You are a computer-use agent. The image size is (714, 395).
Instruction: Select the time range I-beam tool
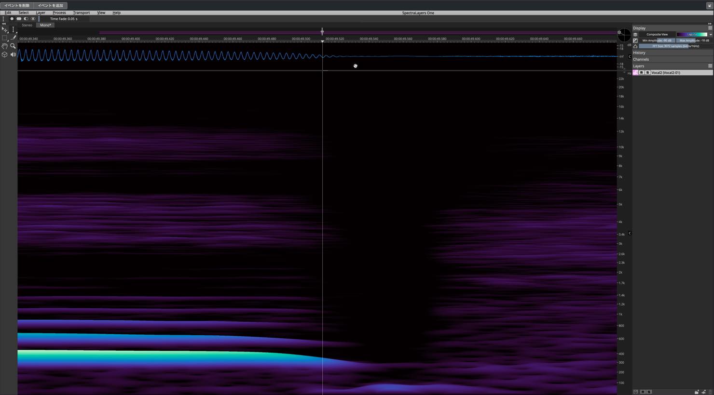tap(13, 29)
